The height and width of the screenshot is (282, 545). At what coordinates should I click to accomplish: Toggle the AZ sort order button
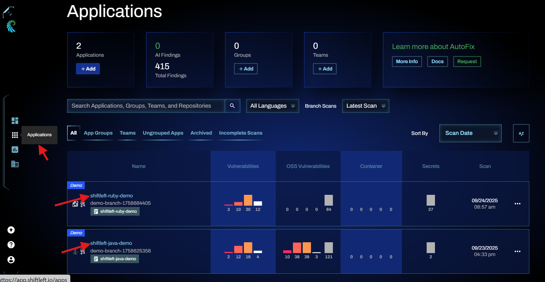(521, 133)
